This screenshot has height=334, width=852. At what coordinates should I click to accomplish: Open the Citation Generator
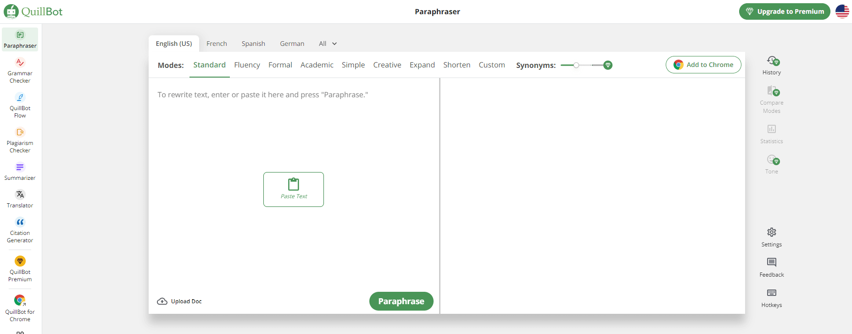coord(20,230)
